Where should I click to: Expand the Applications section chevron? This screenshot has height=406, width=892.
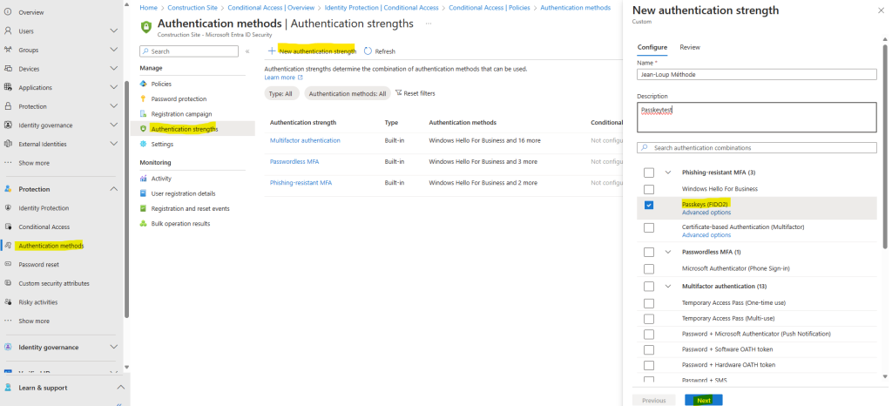114,87
